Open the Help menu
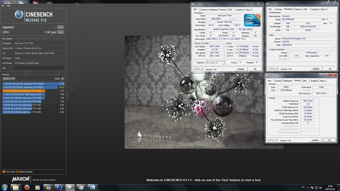Viewport: 340px width, 191px height. [9, 6]
